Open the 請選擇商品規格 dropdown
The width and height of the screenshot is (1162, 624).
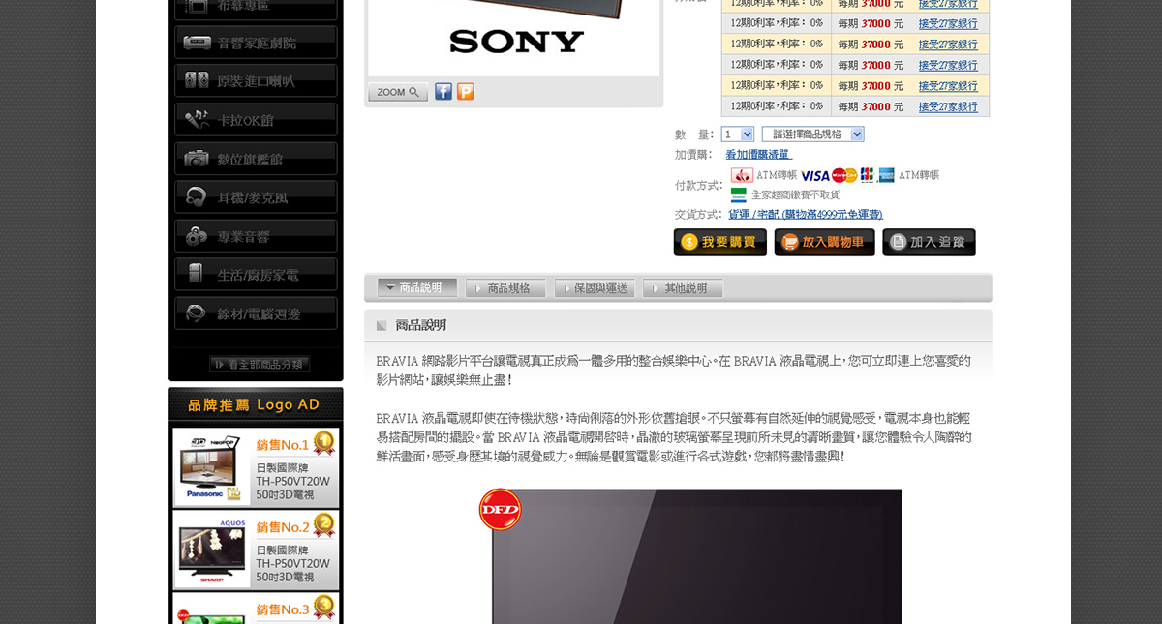coord(813,134)
